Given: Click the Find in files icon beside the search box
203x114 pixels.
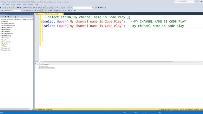Looking at the screenshot, I should [x=71, y=8].
